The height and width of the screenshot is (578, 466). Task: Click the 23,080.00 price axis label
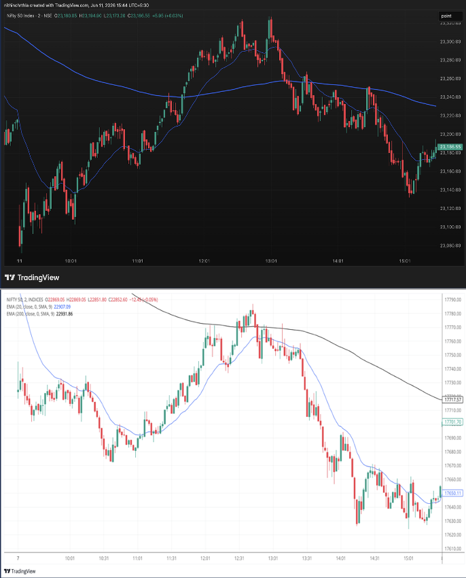[450, 245]
